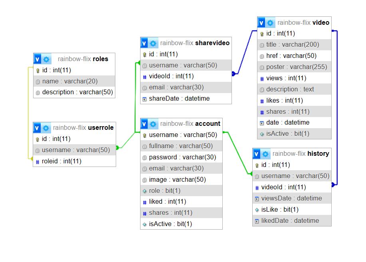366x262 pixels.
Task: Click the V icon on the account table header
Action: coord(144,124)
